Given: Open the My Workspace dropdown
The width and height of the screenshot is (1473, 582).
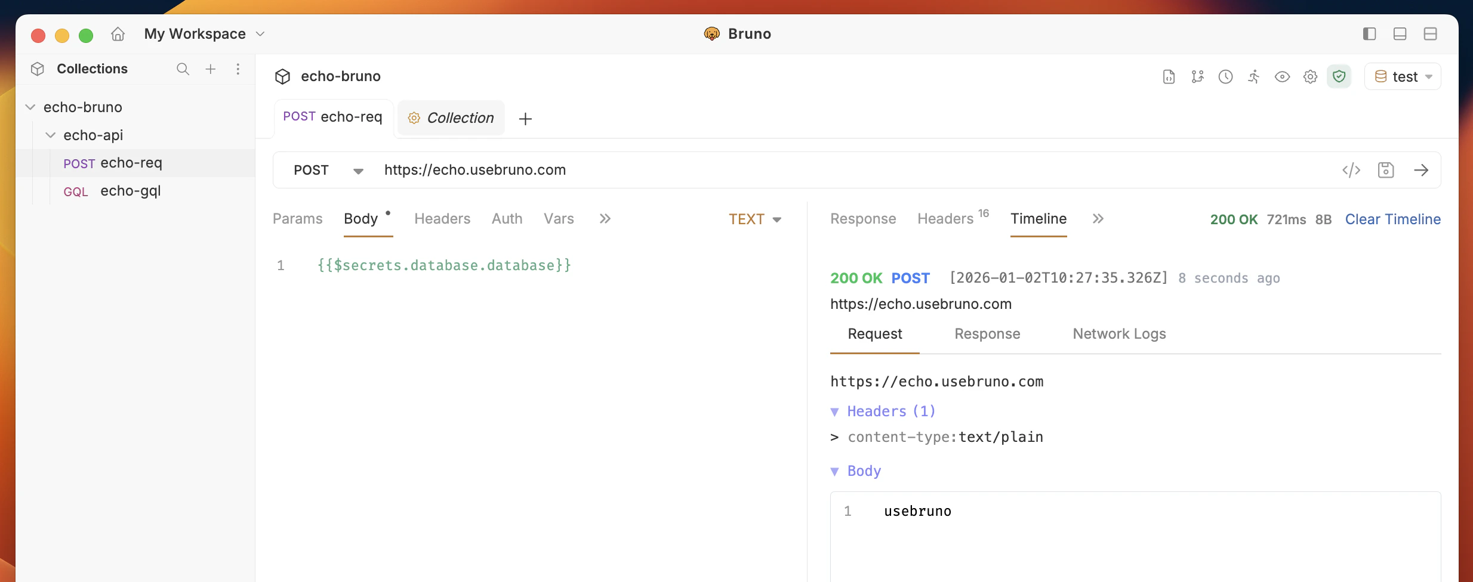Looking at the screenshot, I should click(204, 34).
